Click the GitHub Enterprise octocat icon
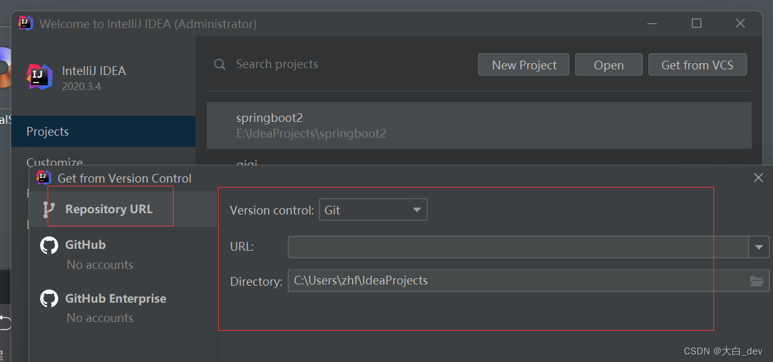This screenshot has width=773, height=362. pyautogui.click(x=49, y=298)
